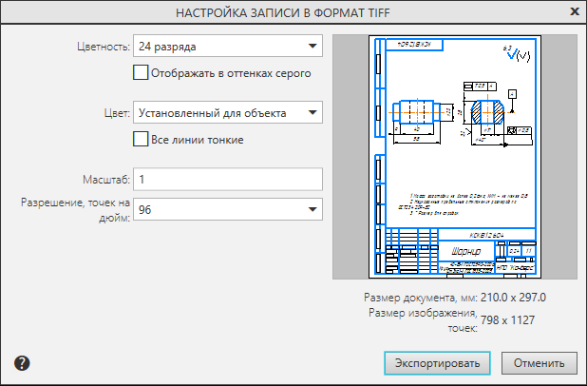Click the 'Экспортировать' button
This screenshot has height=386, width=587.
point(437,362)
